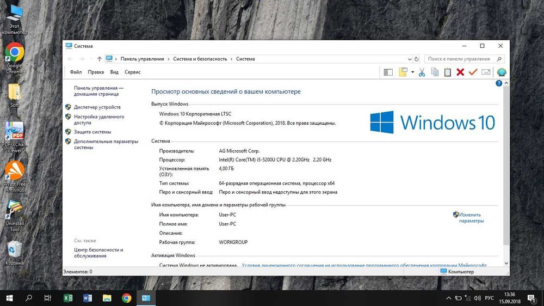This screenshot has width=544, height=306.
Task: Click the WORKGROUP value text
Action: [233, 242]
